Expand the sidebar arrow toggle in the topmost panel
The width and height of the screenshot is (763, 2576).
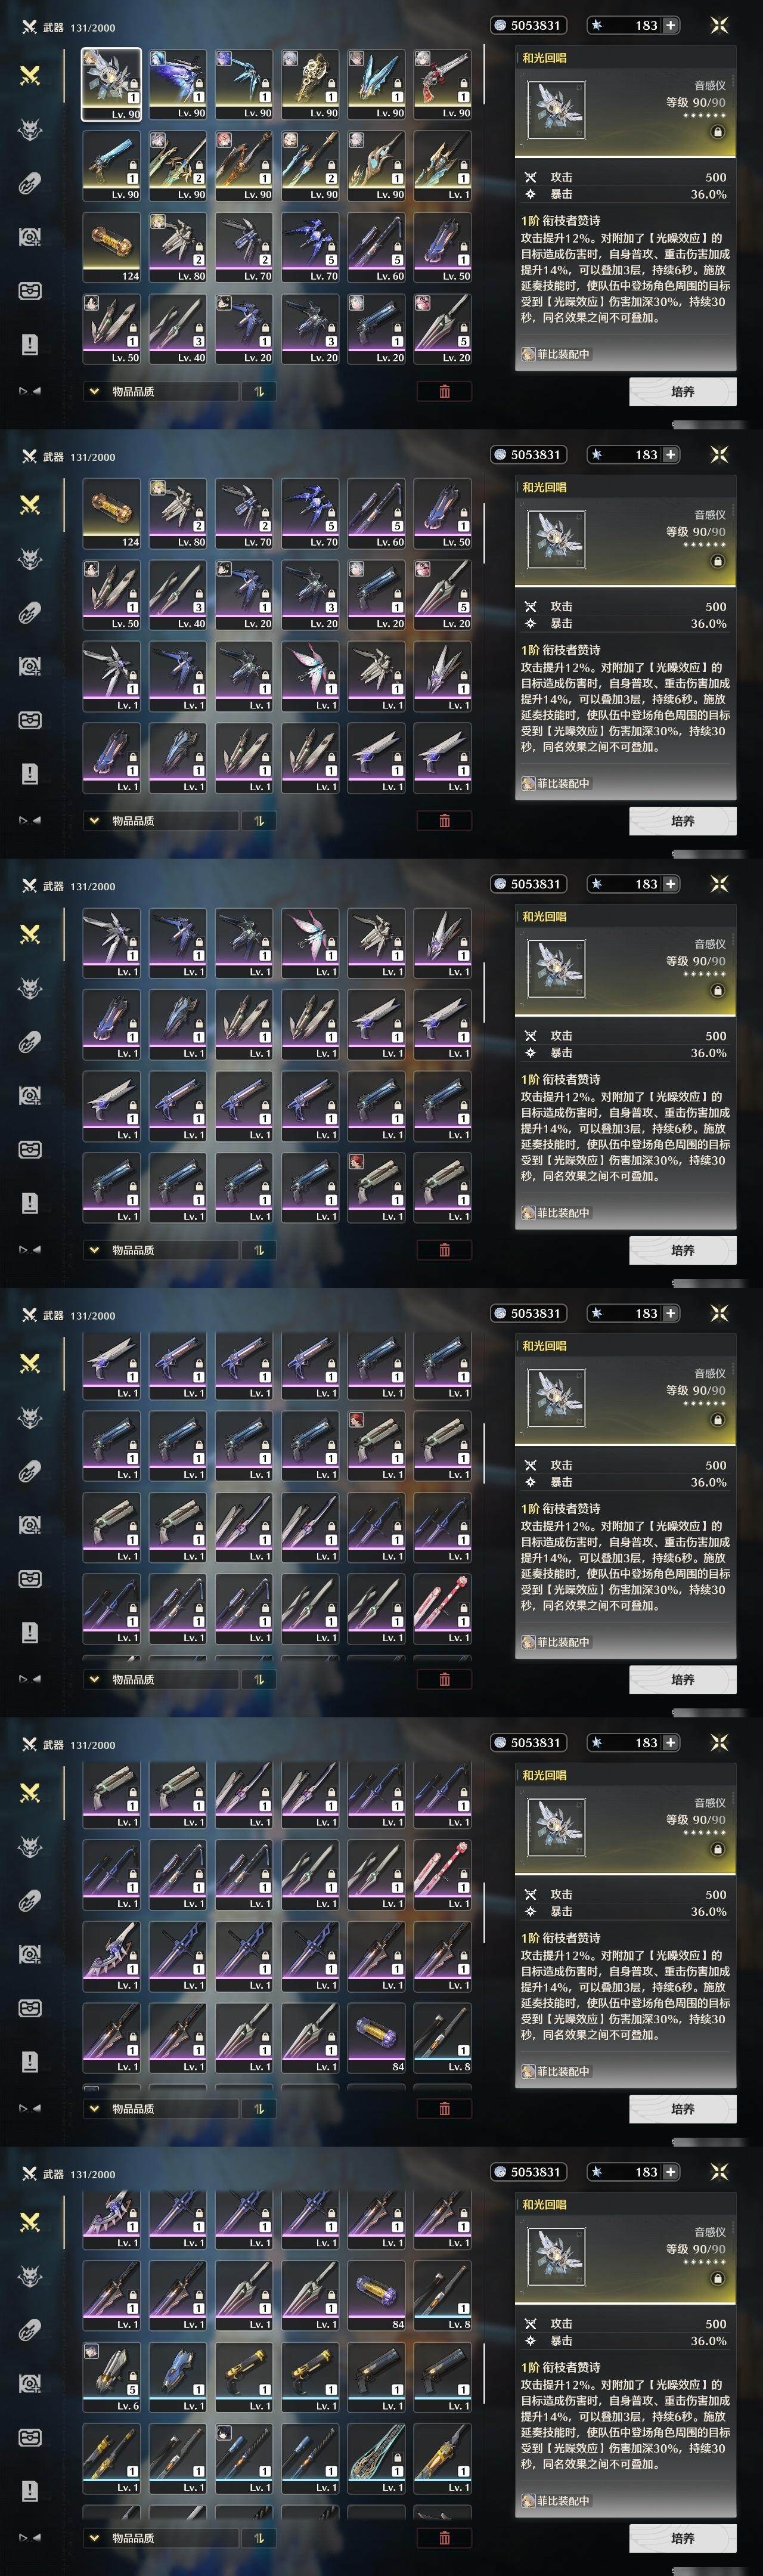coord(30,391)
